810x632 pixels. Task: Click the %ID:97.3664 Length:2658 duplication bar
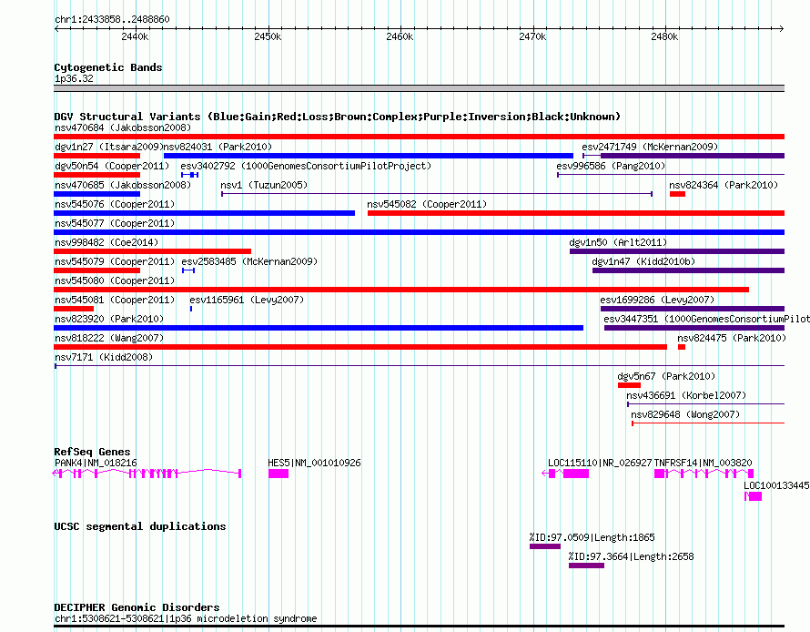coord(586,566)
